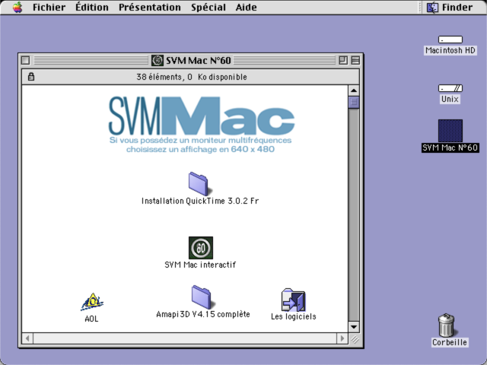Select the Unix disk icon

pos(450,88)
